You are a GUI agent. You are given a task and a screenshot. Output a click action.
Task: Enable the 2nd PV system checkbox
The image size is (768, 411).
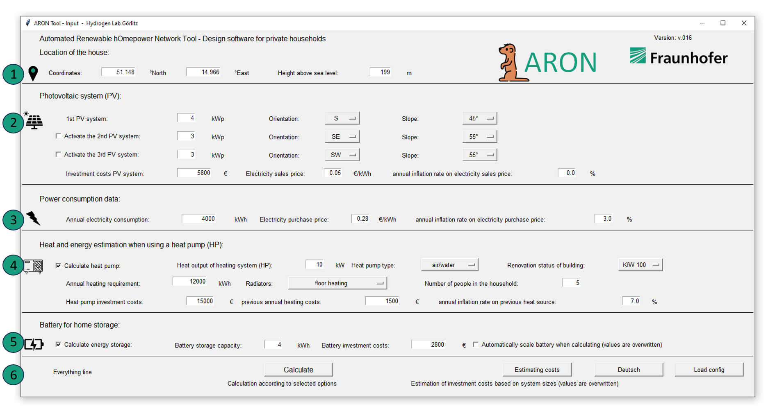(58, 136)
